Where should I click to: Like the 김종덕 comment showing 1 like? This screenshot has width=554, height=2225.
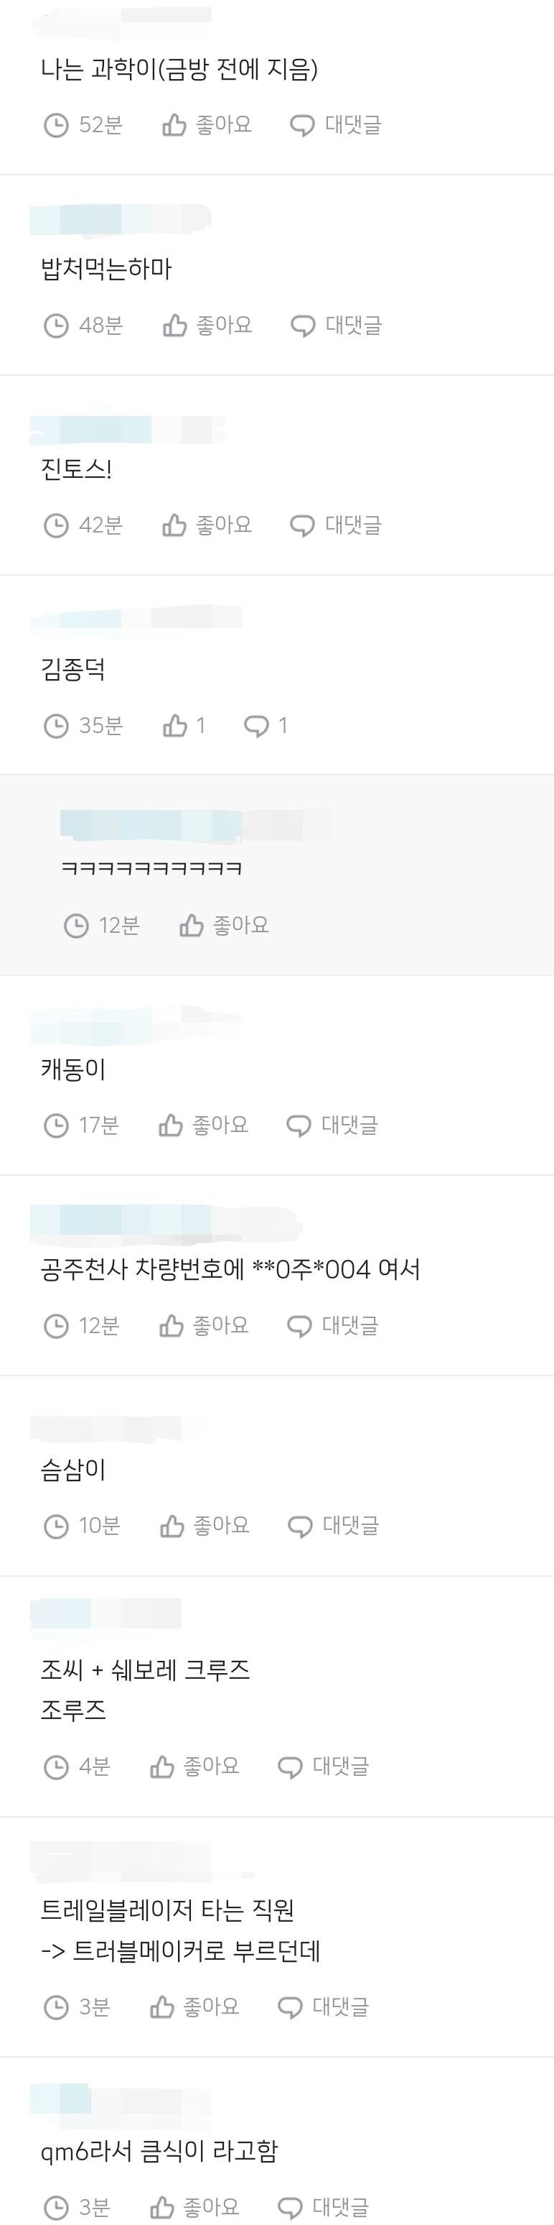click(184, 726)
